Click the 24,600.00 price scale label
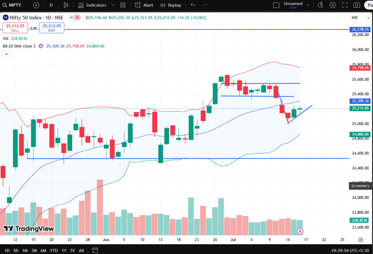 coord(360,153)
